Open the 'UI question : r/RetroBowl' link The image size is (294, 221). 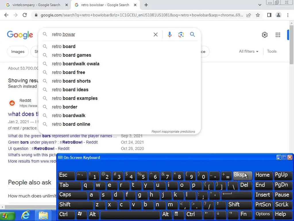[x=39, y=149]
